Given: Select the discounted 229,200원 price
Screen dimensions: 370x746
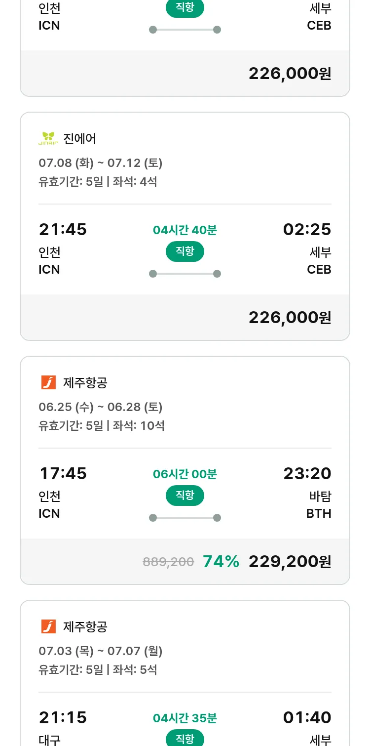Looking at the screenshot, I should [x=290, y=561].
